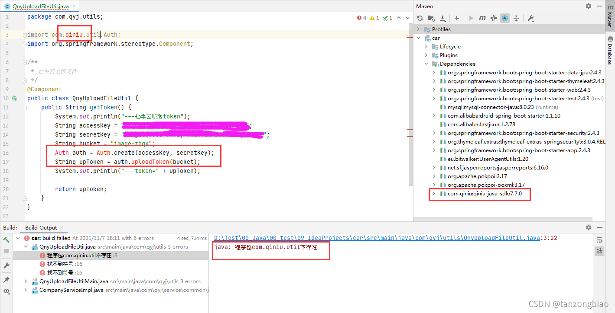615x313 pixels.
Task: Reload all Maven projects
Action: [420, 18]
